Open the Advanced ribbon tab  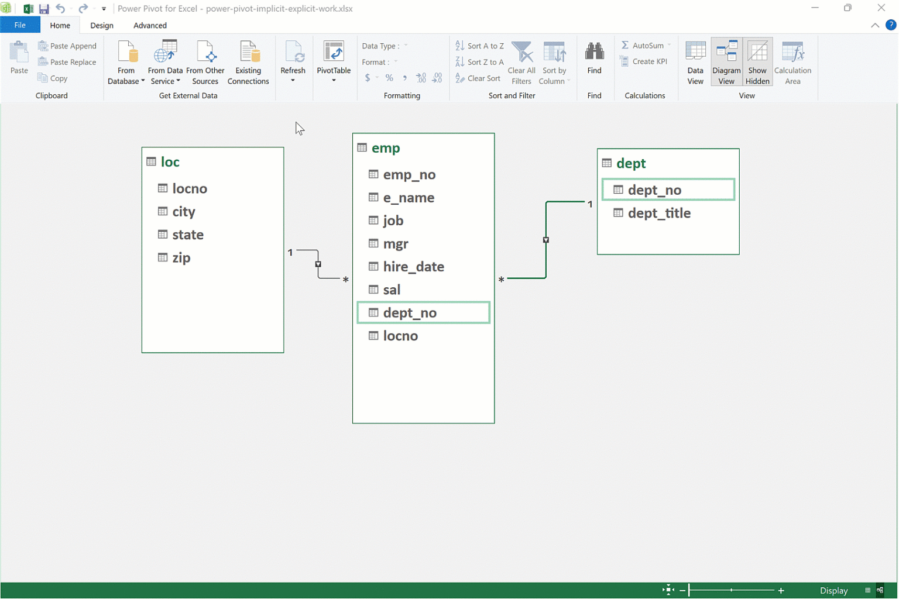click(150, 26)
